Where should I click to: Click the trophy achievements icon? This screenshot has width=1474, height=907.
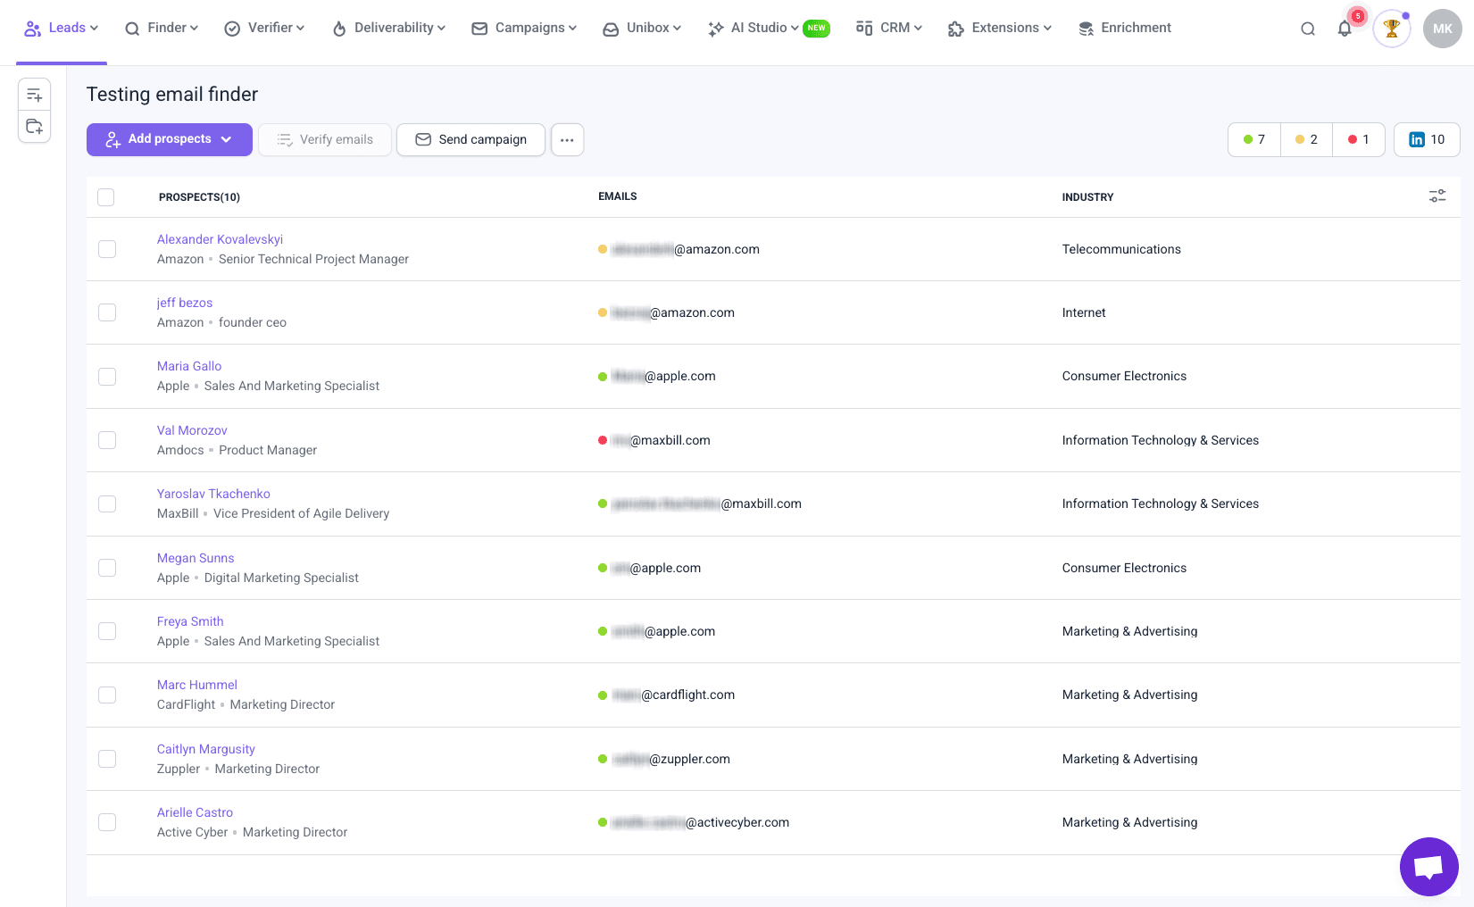1391,29
